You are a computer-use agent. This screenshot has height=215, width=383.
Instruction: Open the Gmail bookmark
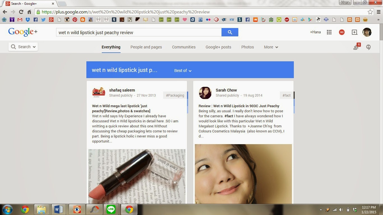[20, 20]
